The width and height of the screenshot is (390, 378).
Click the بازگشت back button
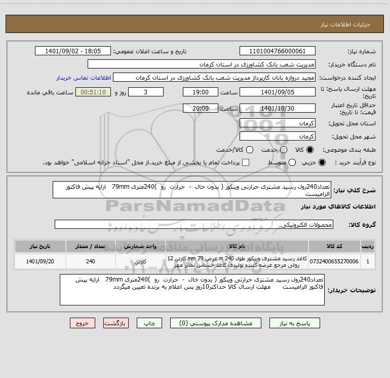click(x=116, y=323)
